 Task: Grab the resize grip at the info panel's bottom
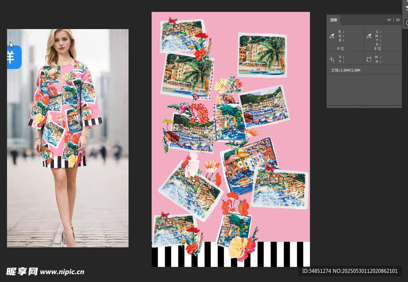pyautogui.click(x=364, y=107)
